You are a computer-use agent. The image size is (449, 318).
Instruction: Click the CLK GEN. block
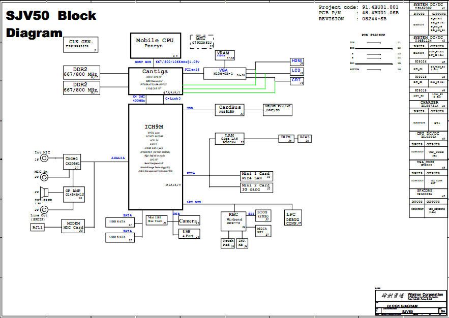(81, 45)
